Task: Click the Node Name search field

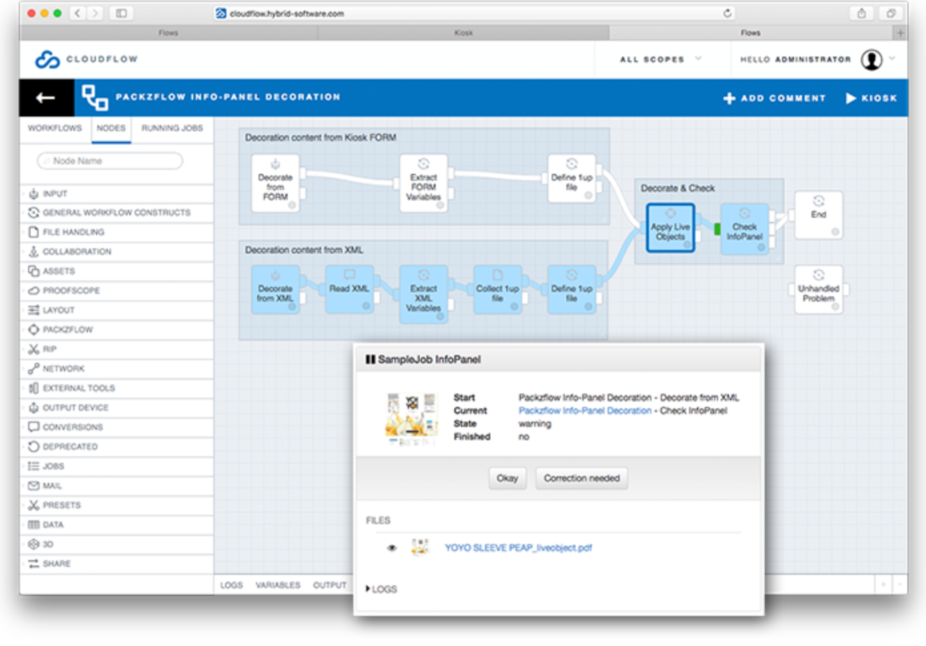Action: coord(110,161)
